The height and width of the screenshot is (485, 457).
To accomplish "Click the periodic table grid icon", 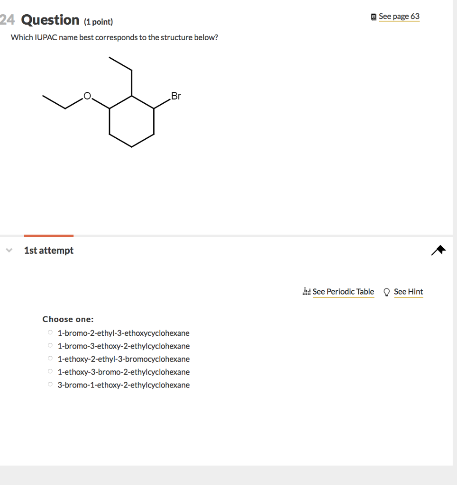I will pos(306,291).
